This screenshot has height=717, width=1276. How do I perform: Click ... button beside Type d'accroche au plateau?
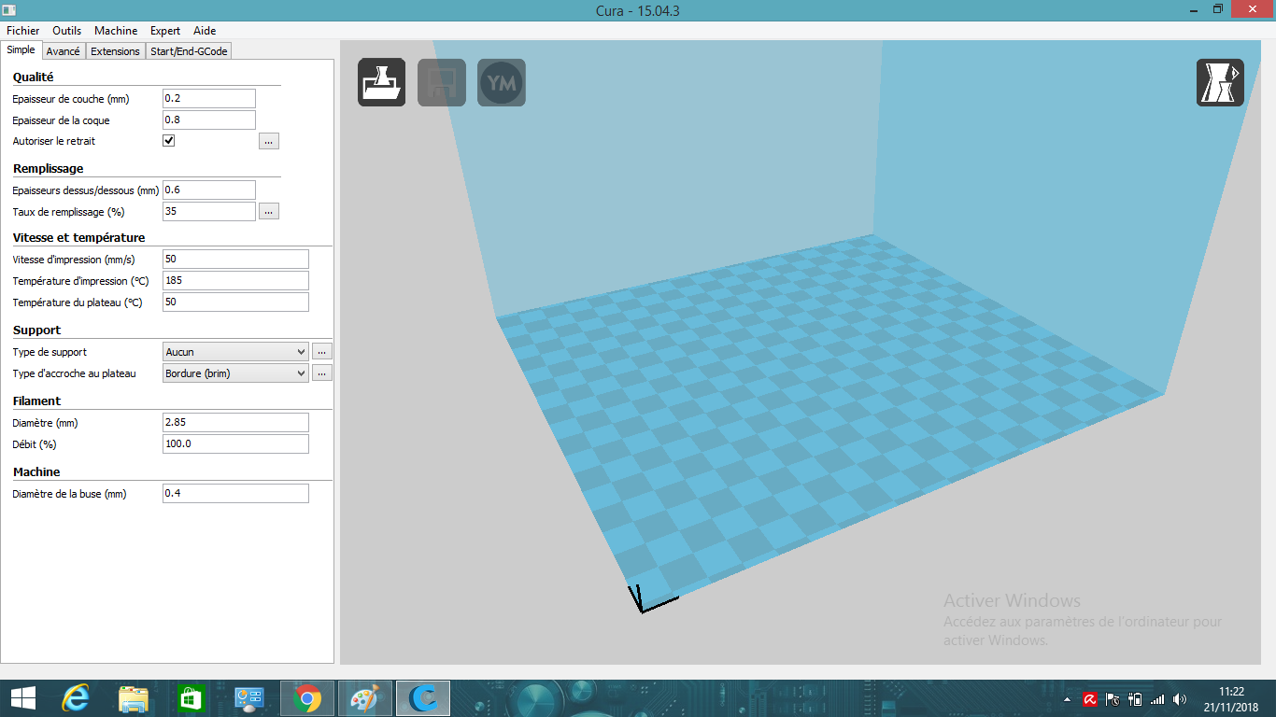(321, 373)
